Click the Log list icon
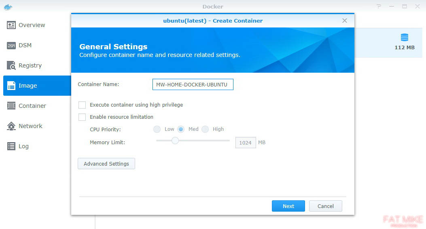The height and width of the screenshot is (229, 426). click(11, 146)
